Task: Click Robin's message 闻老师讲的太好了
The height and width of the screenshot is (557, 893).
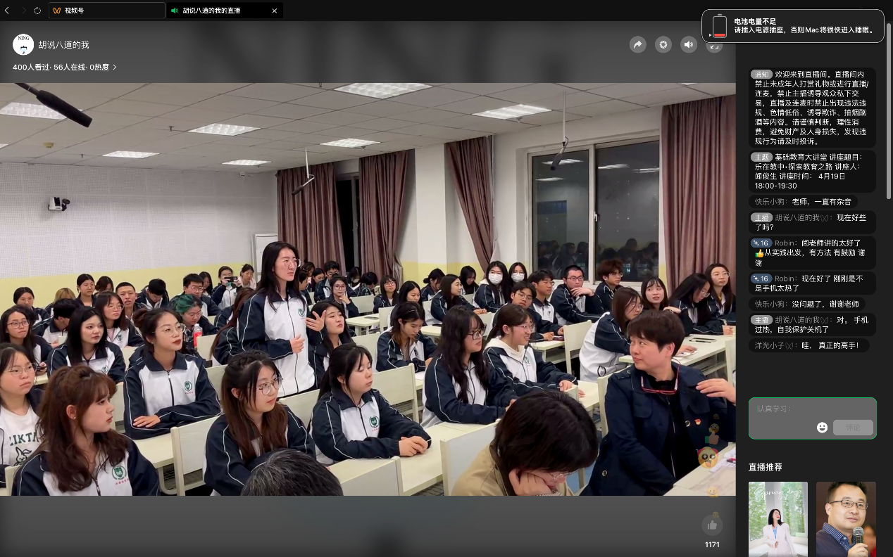Action: click(813, 252)
